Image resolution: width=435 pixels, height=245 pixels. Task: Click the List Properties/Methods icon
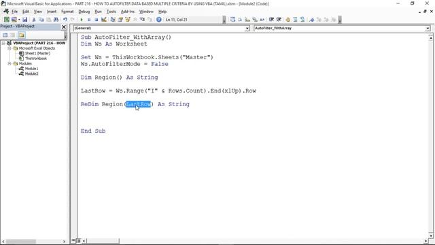click(x=232, y=20)
